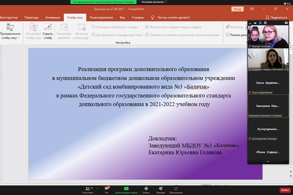Select Екатерина Юрьевна Голякова participant tile
The image size is (293, 195).
(268, 106)
